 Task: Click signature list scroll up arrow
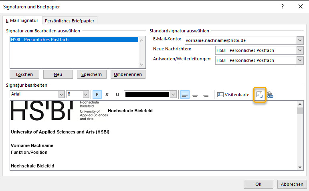[x=141, y=40]
